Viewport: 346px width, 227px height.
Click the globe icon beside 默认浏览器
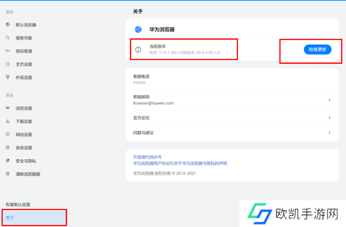[x=8, y=24]
